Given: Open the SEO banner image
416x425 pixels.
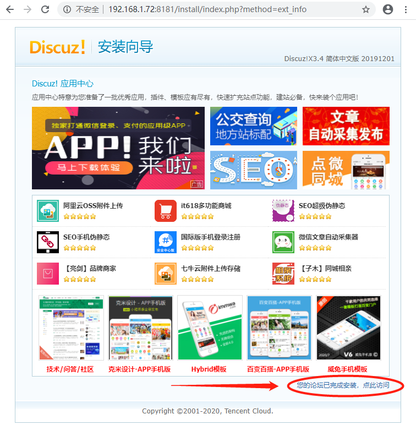Looking at the screenshot, I should click(x=254, y=170).
